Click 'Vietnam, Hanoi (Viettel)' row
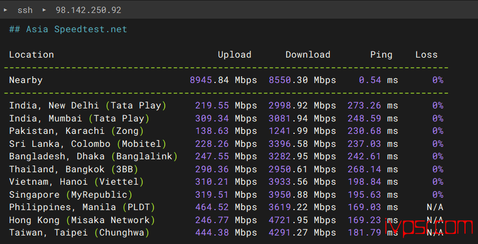 (226, 182)
